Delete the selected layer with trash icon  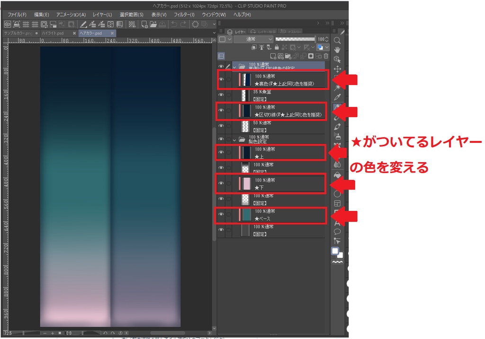point(325,56)
